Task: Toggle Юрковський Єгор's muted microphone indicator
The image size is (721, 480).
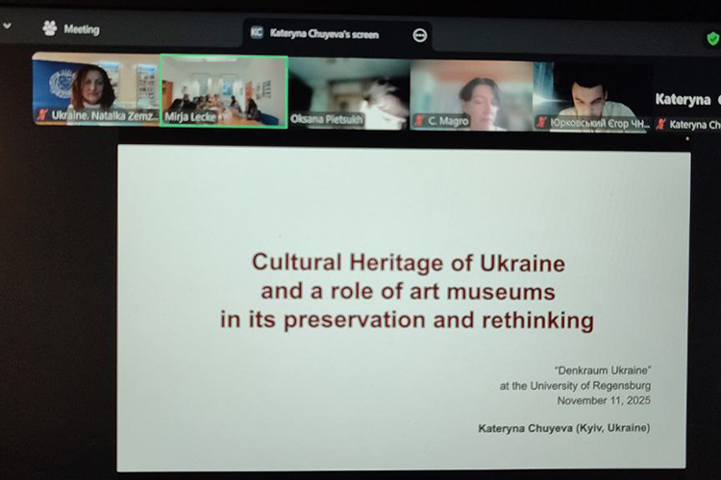Action: pyautogui.click(x=542, y=122)
